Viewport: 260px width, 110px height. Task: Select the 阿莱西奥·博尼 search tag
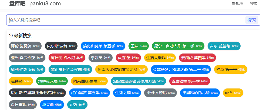pyautogui.click(x=89, y=81)
